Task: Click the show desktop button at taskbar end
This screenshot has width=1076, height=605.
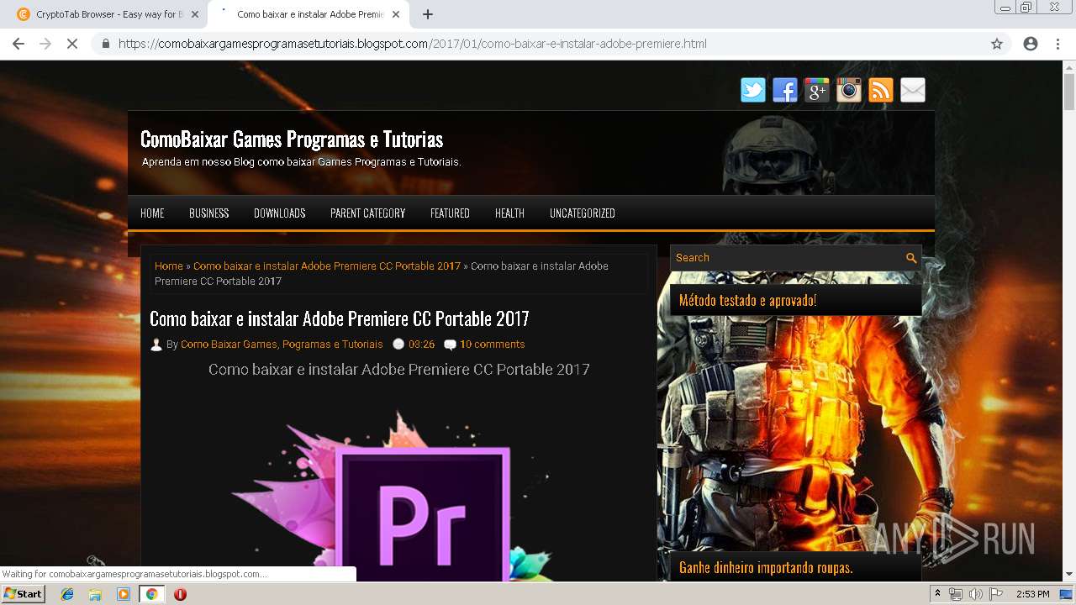Action: (x=1068, y=594)
